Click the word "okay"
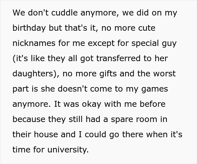The image size is (197, 164). click(91, 104)
